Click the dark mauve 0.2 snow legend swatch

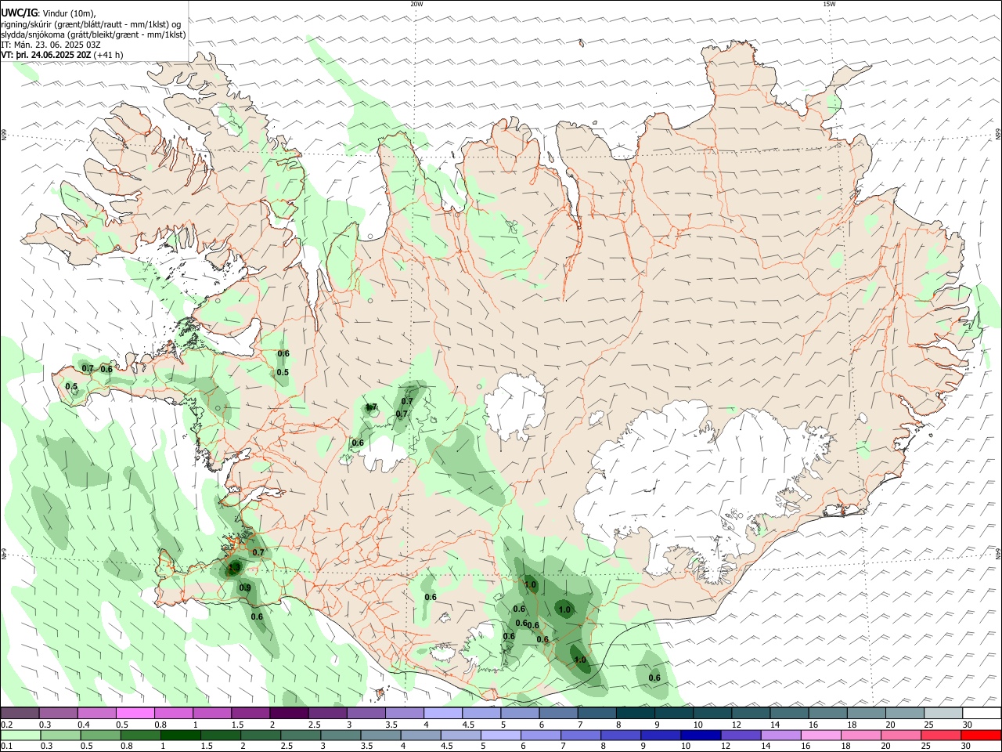pos(20,714)
